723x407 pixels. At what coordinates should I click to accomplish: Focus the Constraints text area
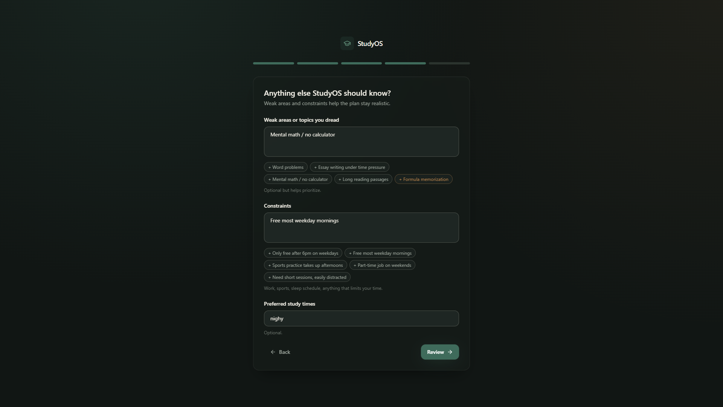pyautogui.click(x=361, y=228)
